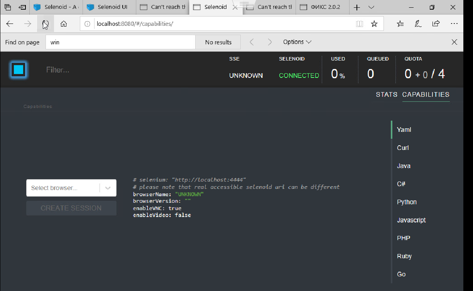Expand the find Options dropdown
This screenshot has width=473, height=291.
coord(297,42)
